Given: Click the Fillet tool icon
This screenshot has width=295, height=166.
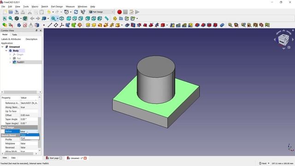Looking at the screenshot, I should point(197,25).
